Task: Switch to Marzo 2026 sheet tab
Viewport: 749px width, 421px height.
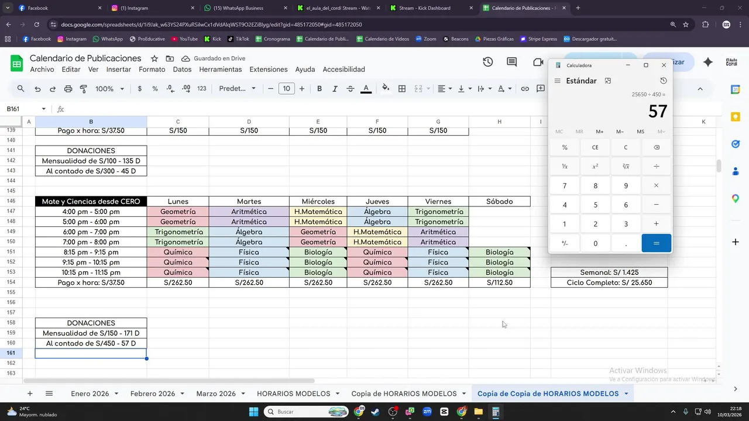Action: pyautogui.click(x=216, y=394)
